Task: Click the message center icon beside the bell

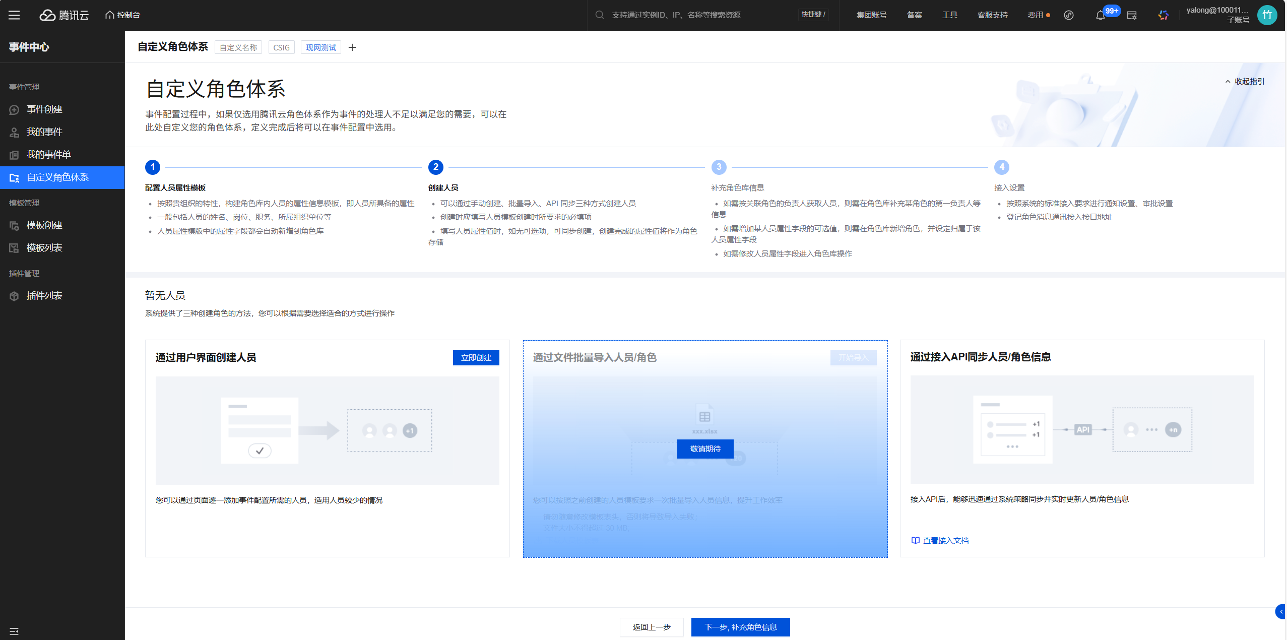Action: pos(1132,16)
